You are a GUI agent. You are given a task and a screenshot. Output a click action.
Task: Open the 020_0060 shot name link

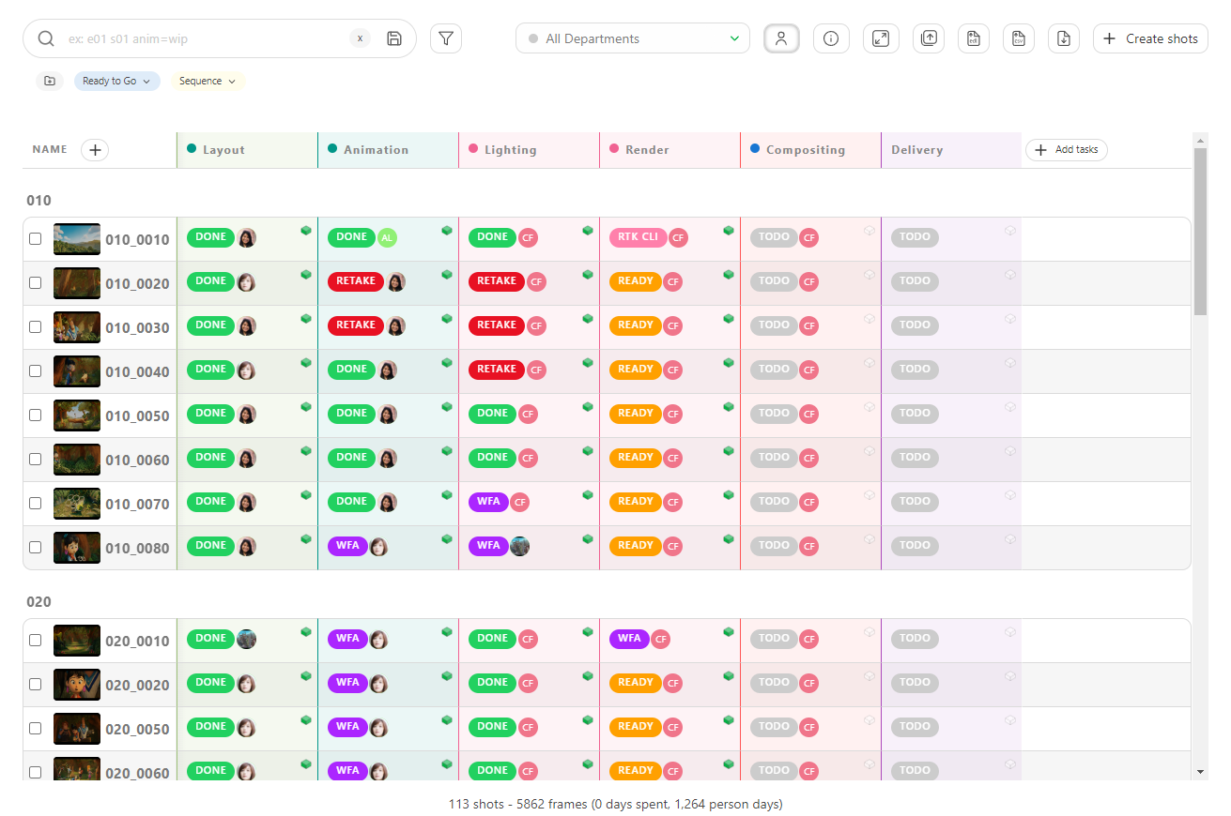137,773
